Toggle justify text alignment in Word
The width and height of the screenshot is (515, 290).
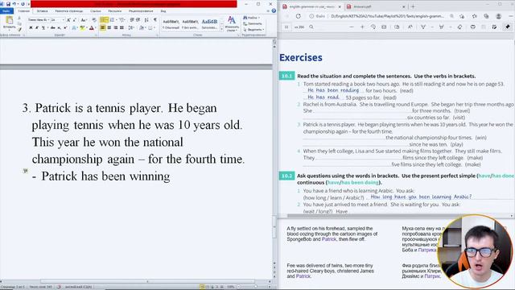[122, 27]
